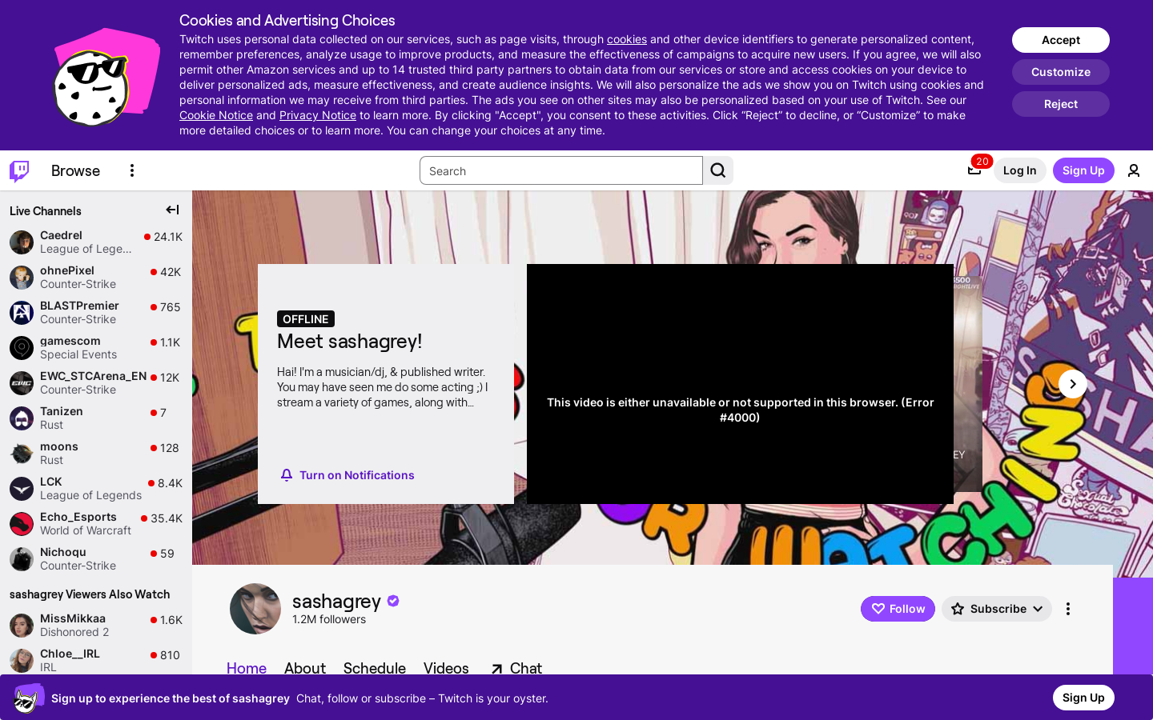Open BLASTPremier's channel avatar
The height and width of the screenshot is (720, 1153).
click(x=22, y=312)
